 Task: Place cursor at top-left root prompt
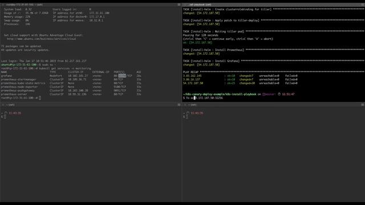click(40, 98)
